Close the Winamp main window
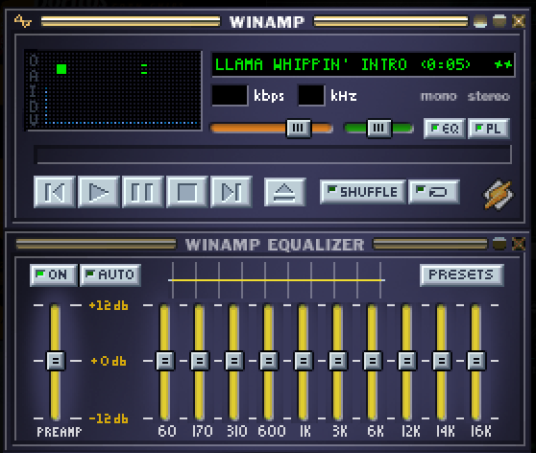This screenshot has height=453, width=536. (x=519, y=21)
